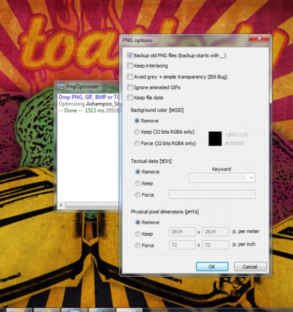The width and height of the screenshot is (293, 312).
Task: Dismiss dialog with the Cancel button
Action: [x=251, y=267]
